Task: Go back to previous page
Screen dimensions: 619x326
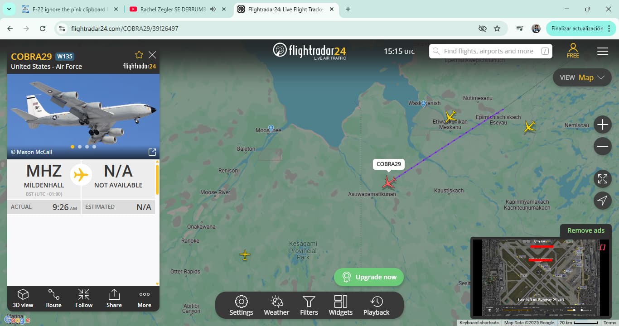Action: 10,29
